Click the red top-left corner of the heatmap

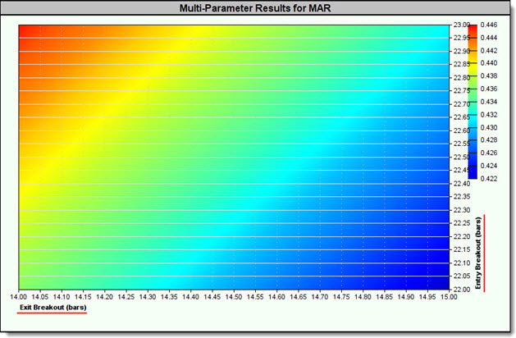click(26, 30)
